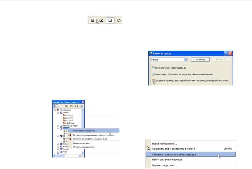252x169 pixels.
Task: Click the rebuild all from source icon
Action: click(x=70, y=139)
